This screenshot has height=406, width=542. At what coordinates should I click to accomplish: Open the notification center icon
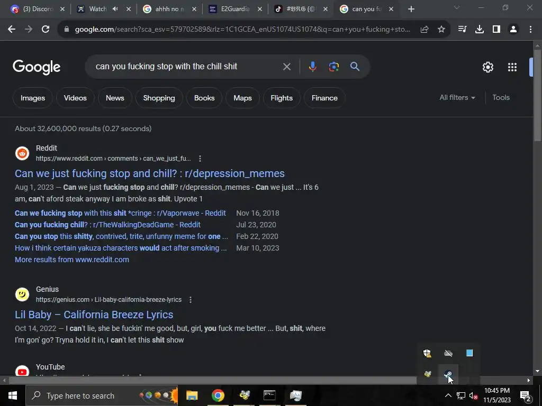525,395
